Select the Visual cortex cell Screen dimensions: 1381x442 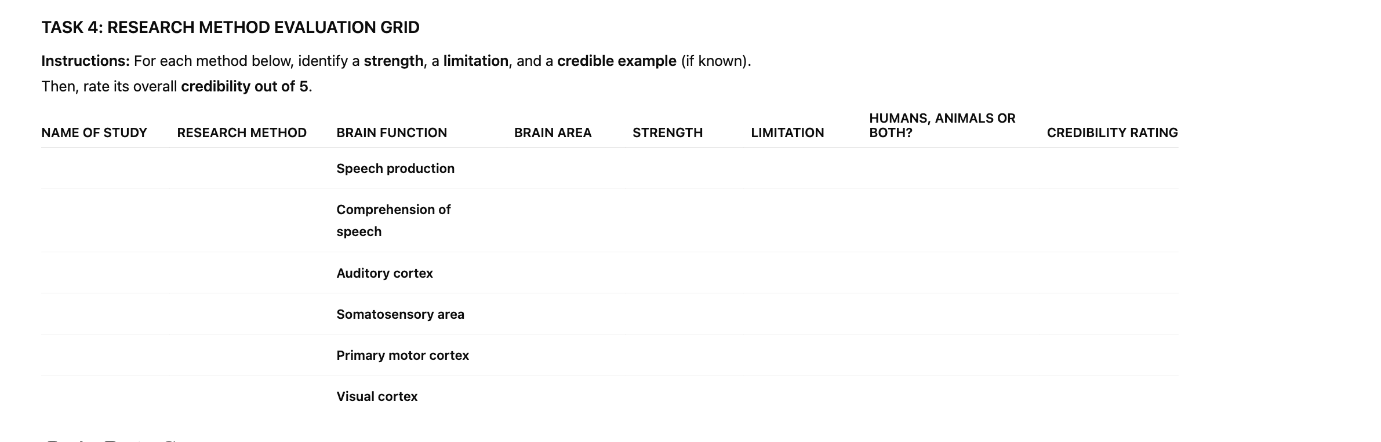(377, 396)
